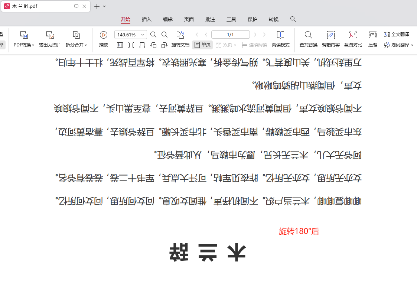417x293 pixels.
Task: Expand the 双页 dropdown arrow
Action: coord(235,45)
